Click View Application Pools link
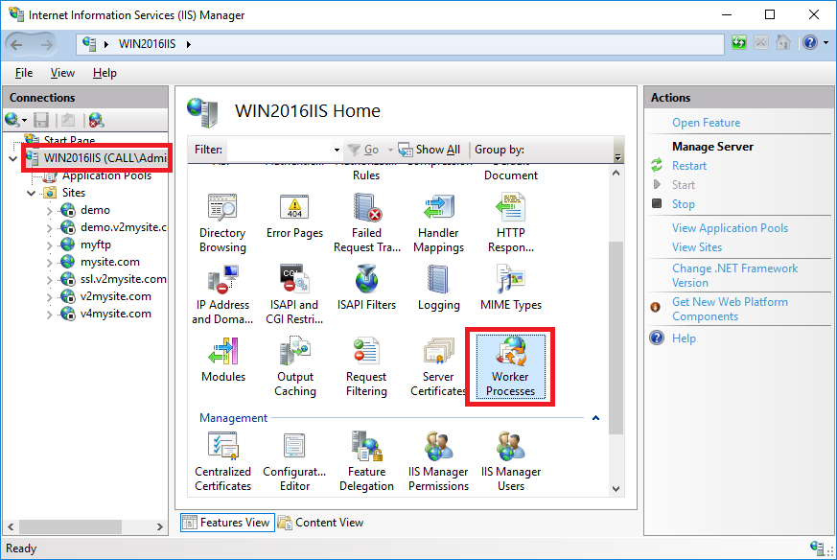The image size is (837, 560). click(x=730, y=228)
